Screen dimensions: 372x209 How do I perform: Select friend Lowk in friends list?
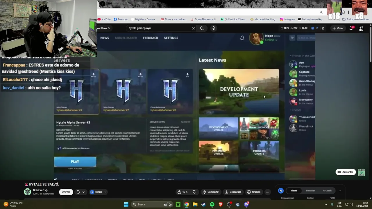[302, 92]
